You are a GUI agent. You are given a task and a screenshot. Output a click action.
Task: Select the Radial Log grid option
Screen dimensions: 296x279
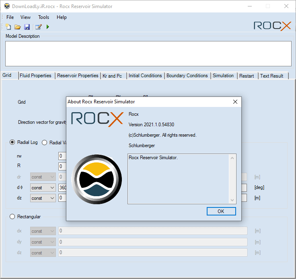pos(12,142)
